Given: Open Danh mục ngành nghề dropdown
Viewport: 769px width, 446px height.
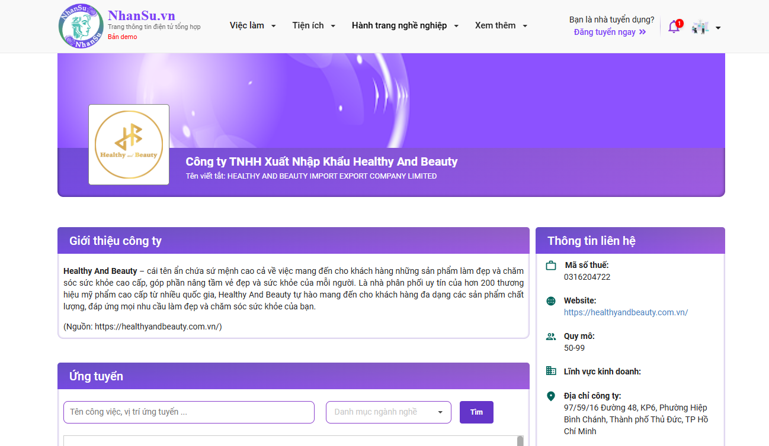Looking at the screenshot, I should (x=389, y=412).
